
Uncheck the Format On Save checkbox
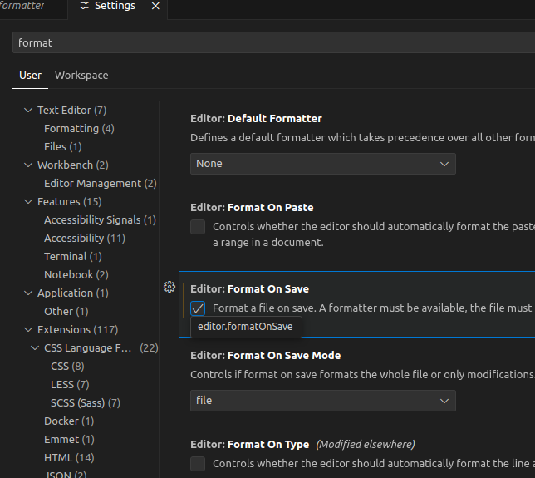198,308
